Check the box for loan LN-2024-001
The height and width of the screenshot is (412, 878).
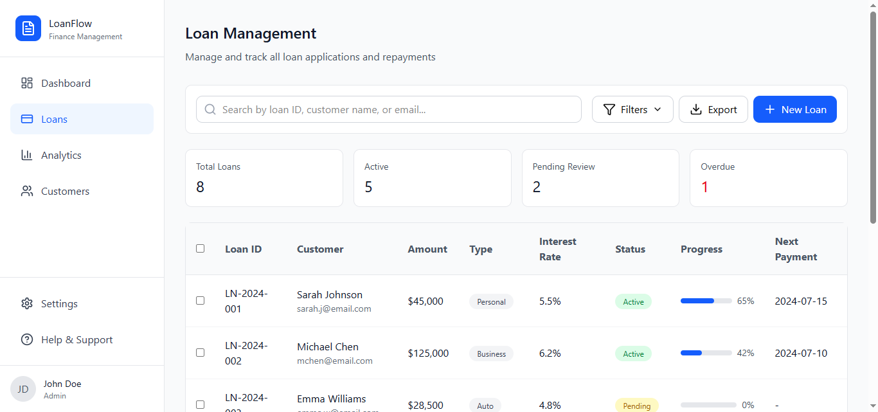coord(200,300)
